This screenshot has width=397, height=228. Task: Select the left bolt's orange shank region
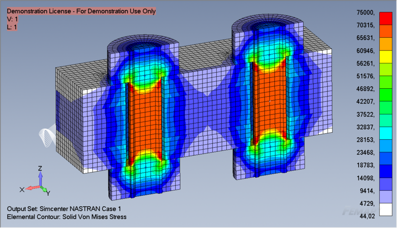(x=145, y=121)
